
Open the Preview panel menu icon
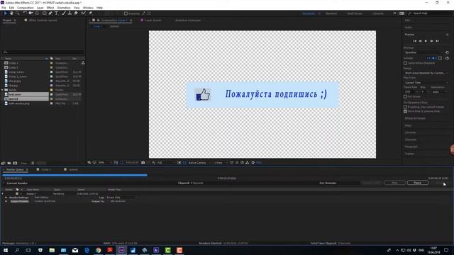tap(447, 35)
